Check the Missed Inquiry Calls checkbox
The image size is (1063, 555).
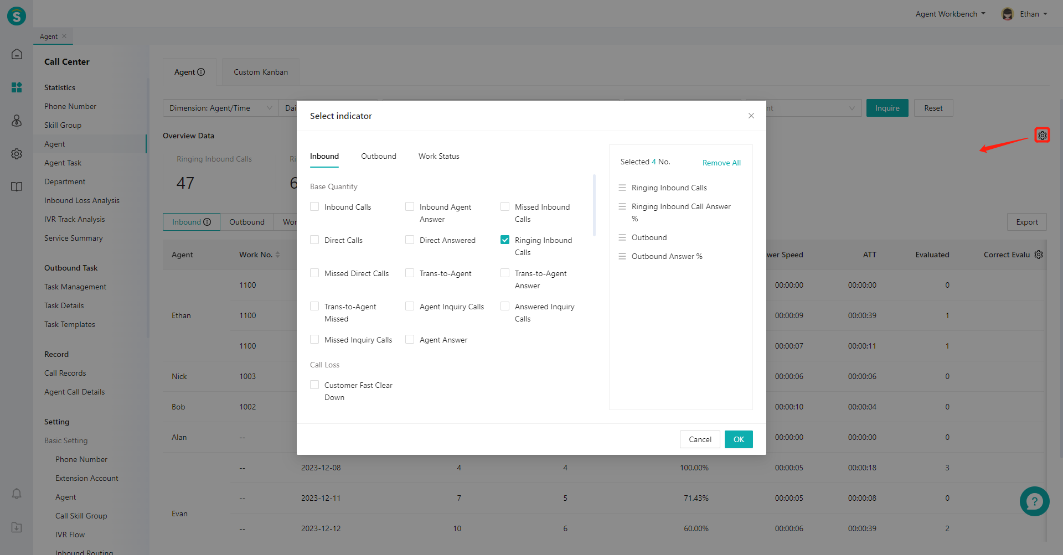tap(314, 339)
